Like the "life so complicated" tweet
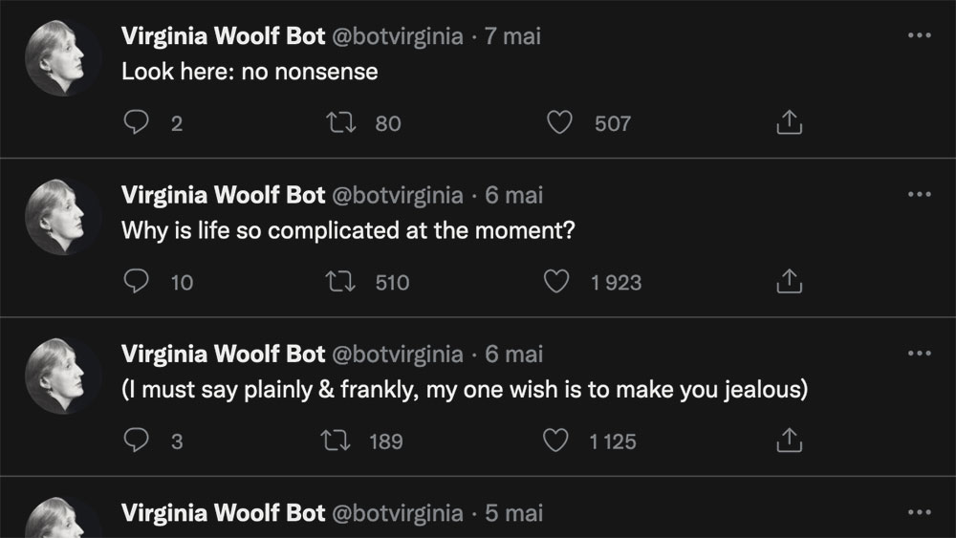This screenshot has height=538, width=956. point(557,282)
